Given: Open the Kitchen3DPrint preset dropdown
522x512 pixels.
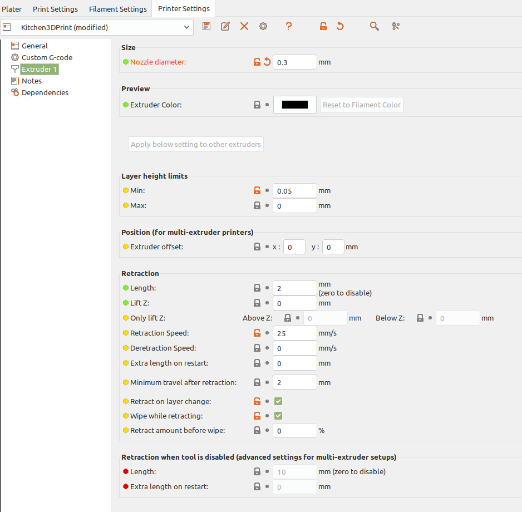Looking at the screenshot, I should point(97,27).
